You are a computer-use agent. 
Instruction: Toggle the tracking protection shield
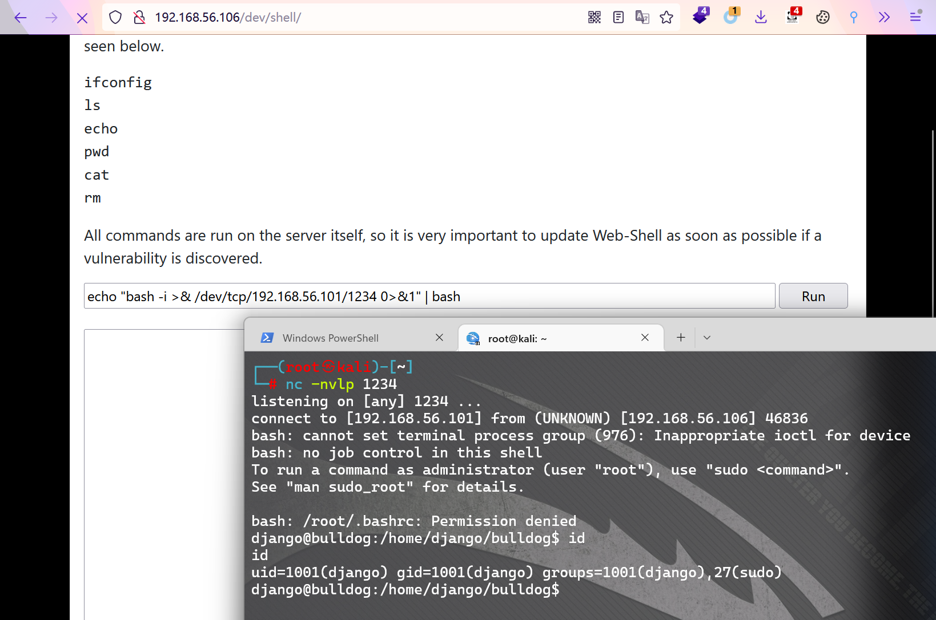(115, 17)
